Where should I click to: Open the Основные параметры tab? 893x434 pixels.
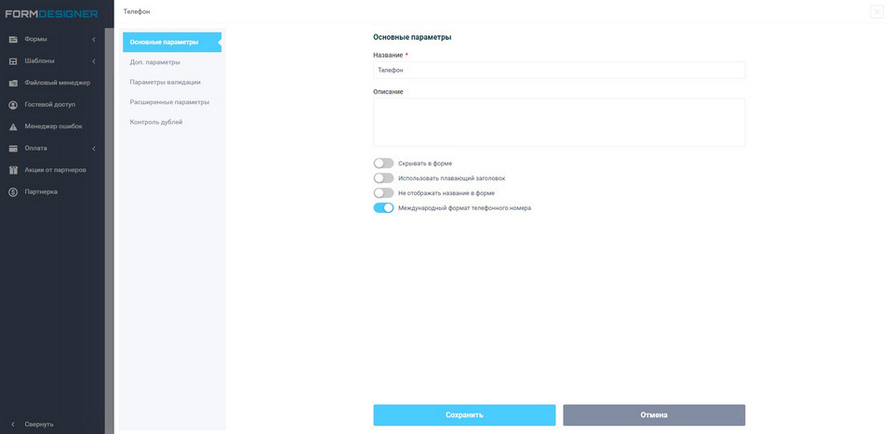172,42
